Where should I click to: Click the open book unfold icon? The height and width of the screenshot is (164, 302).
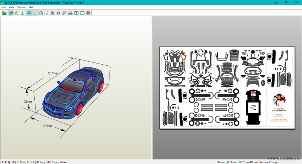click(x=40, y=13)
